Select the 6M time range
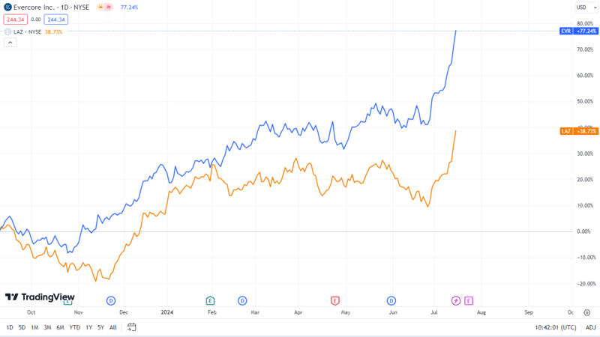Screen dimensions: 600x337 60,327
